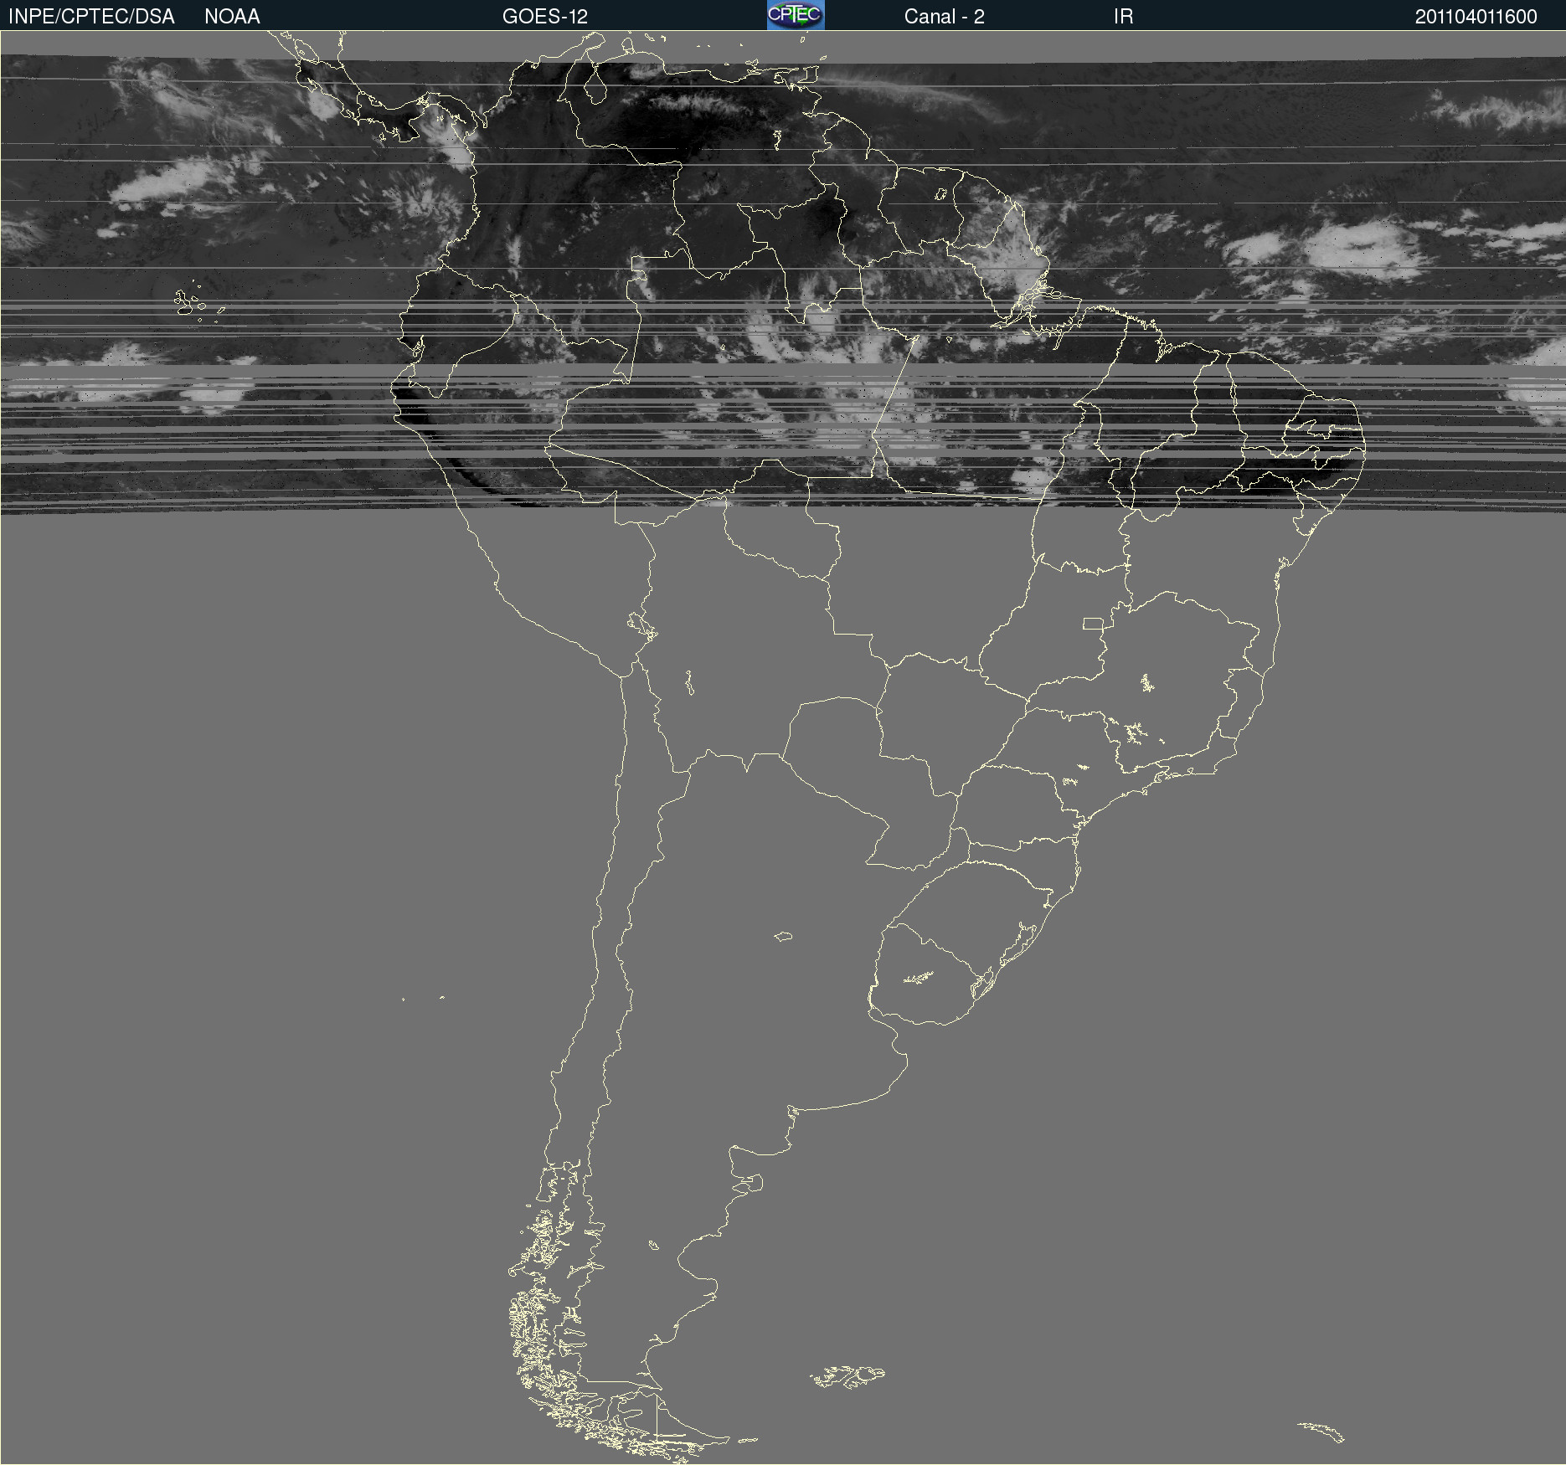Click the 201104011600 timestamp
This screenshot has width=1566, height=1465.
click(x=1476, y=17)
